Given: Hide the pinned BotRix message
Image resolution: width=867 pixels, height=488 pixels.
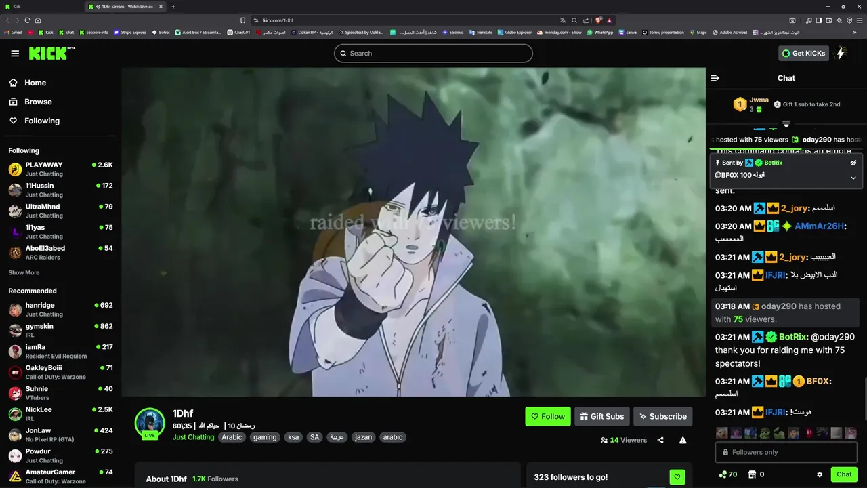Looking at the screenshot, I should [x=853, y=163].
